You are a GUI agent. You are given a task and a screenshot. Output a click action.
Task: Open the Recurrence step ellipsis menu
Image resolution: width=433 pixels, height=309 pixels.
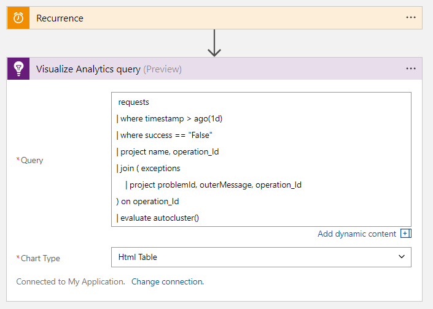[411, 18]
